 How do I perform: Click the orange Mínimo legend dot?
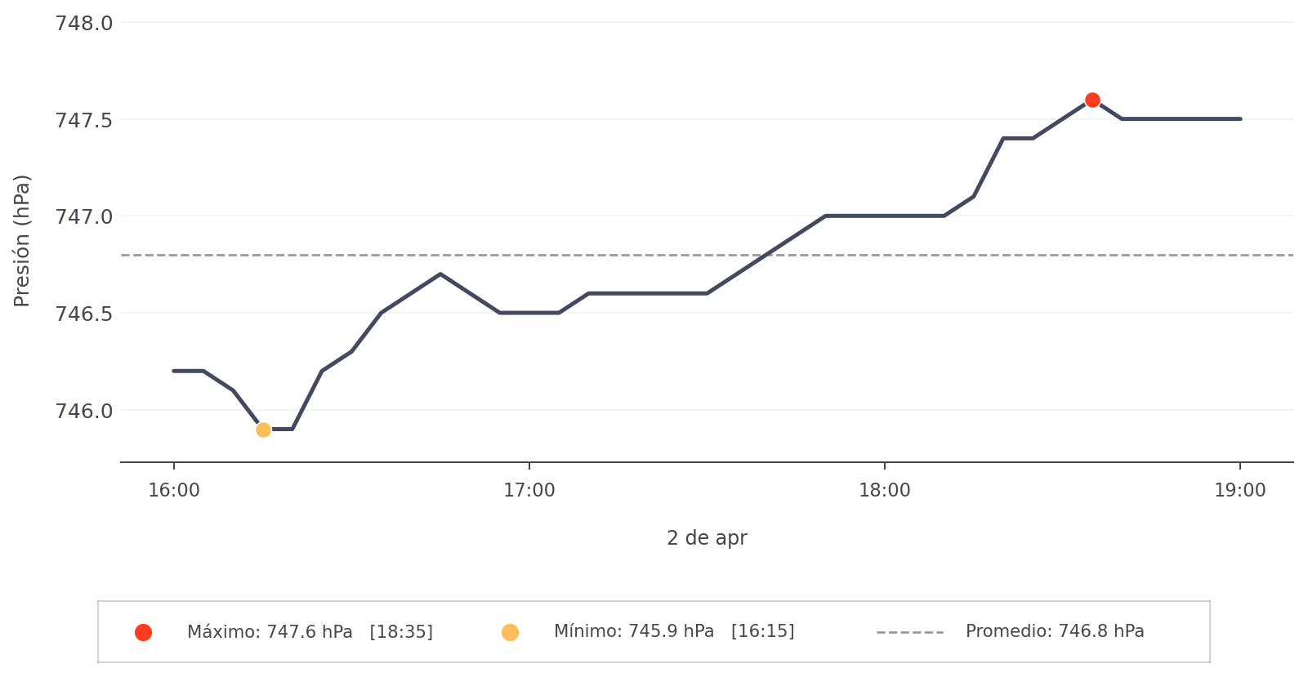coord(510,632)
